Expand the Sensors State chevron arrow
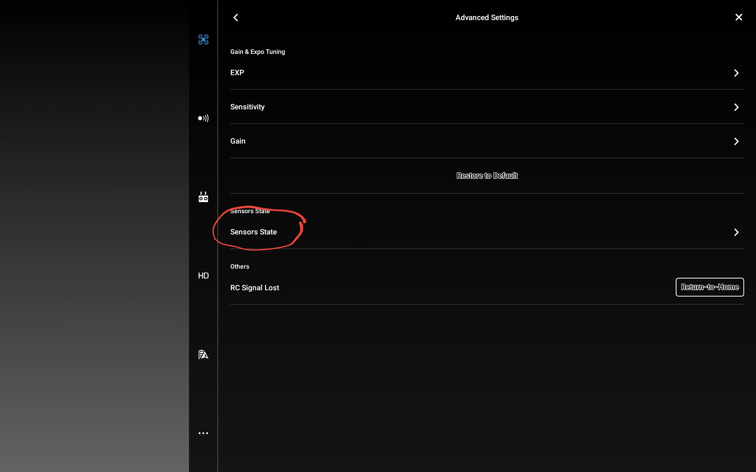 click(736, 232)
